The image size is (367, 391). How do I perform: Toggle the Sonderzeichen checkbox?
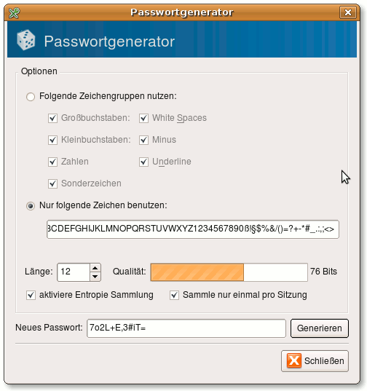tap(52, 183)
